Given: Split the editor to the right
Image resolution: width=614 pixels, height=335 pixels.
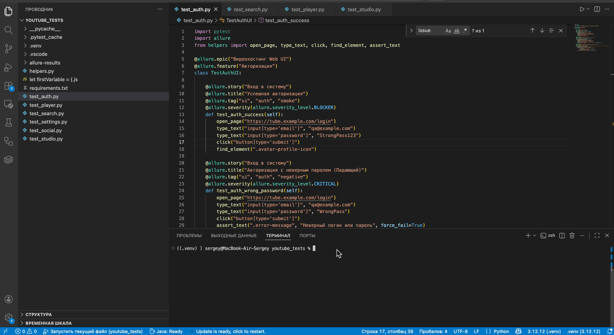Looking at the screenshot, I should 597,9.
